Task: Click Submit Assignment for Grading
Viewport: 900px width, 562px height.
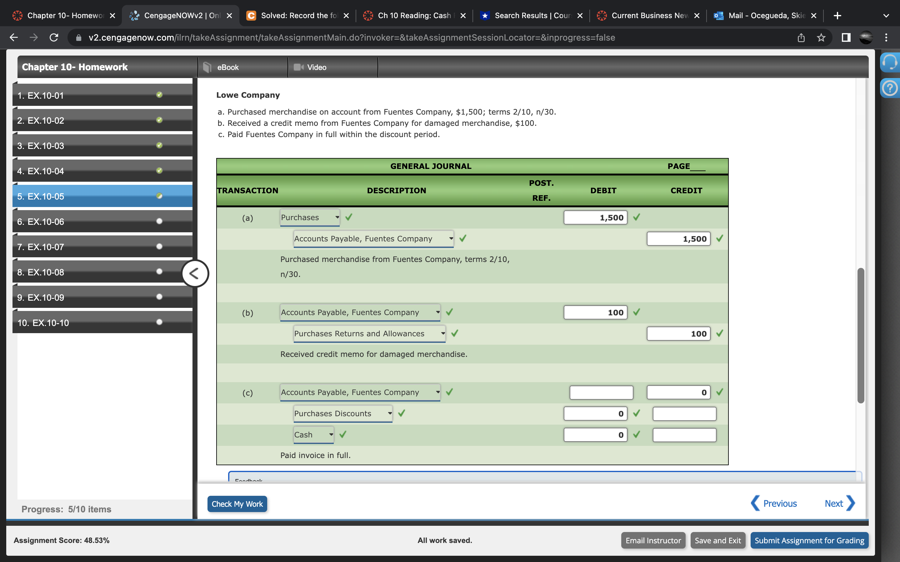Action: [809, 540]
